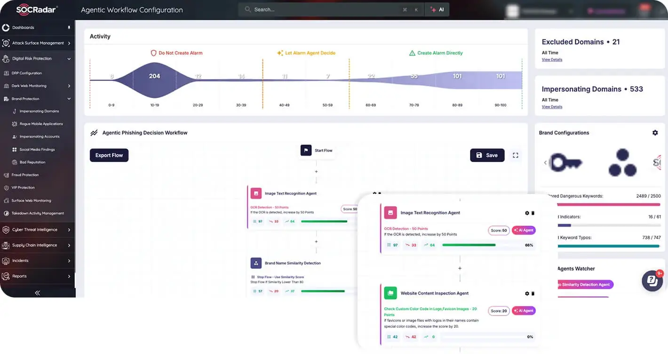This screenshot has height=354, width=668.
Task: Expand Dark Web Monitoring chevron
Action: (69, 86)
